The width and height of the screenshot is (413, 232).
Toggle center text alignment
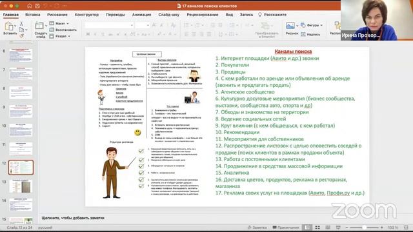point(194,34)
